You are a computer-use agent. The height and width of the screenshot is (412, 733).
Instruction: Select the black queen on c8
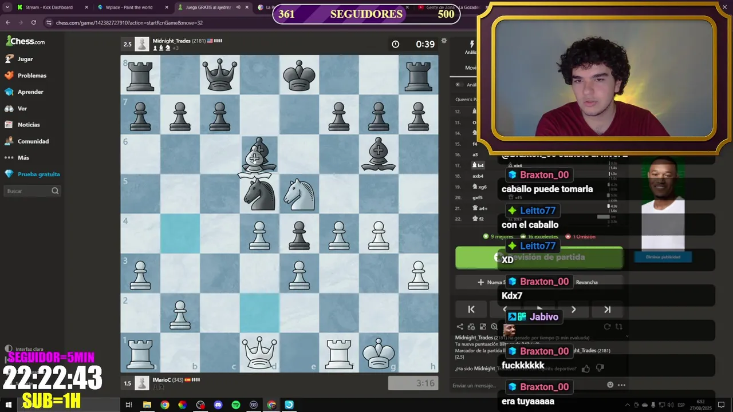[220, 75]
